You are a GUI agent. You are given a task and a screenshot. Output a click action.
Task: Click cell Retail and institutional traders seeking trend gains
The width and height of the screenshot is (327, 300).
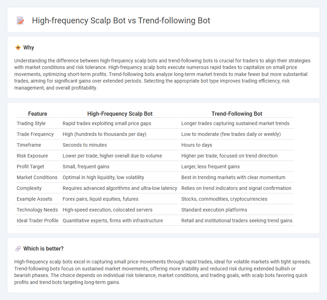pyautogui.click(x=237, y=221)
